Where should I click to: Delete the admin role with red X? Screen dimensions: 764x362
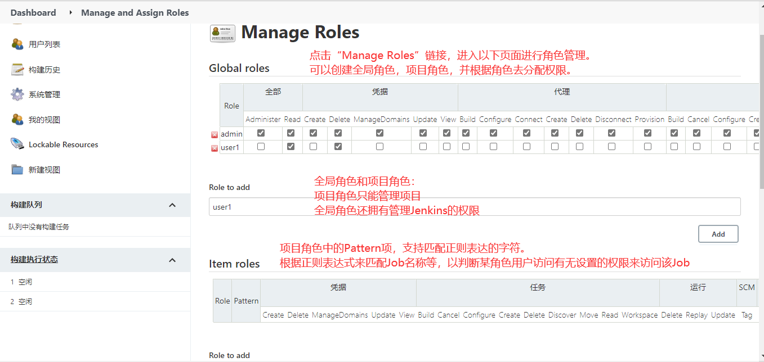[215, 135]
